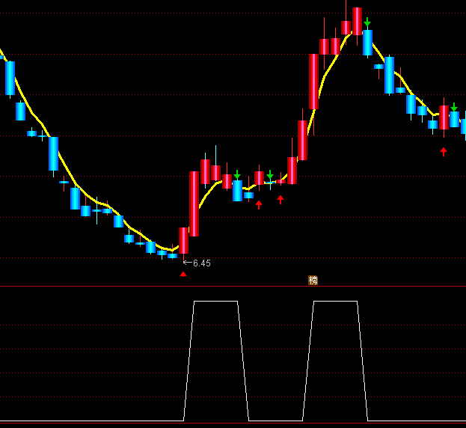Click the blue candle beneath the topmost green arrow
This screenshot has width=466, height=428.
click(x=367, y=43)
